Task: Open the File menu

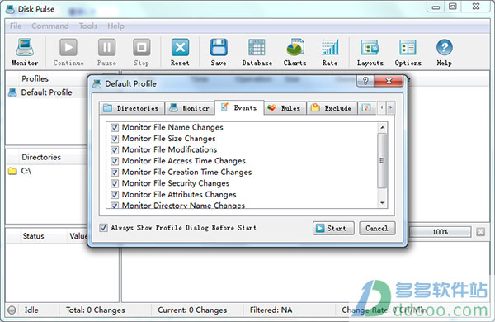Action: 16,26
